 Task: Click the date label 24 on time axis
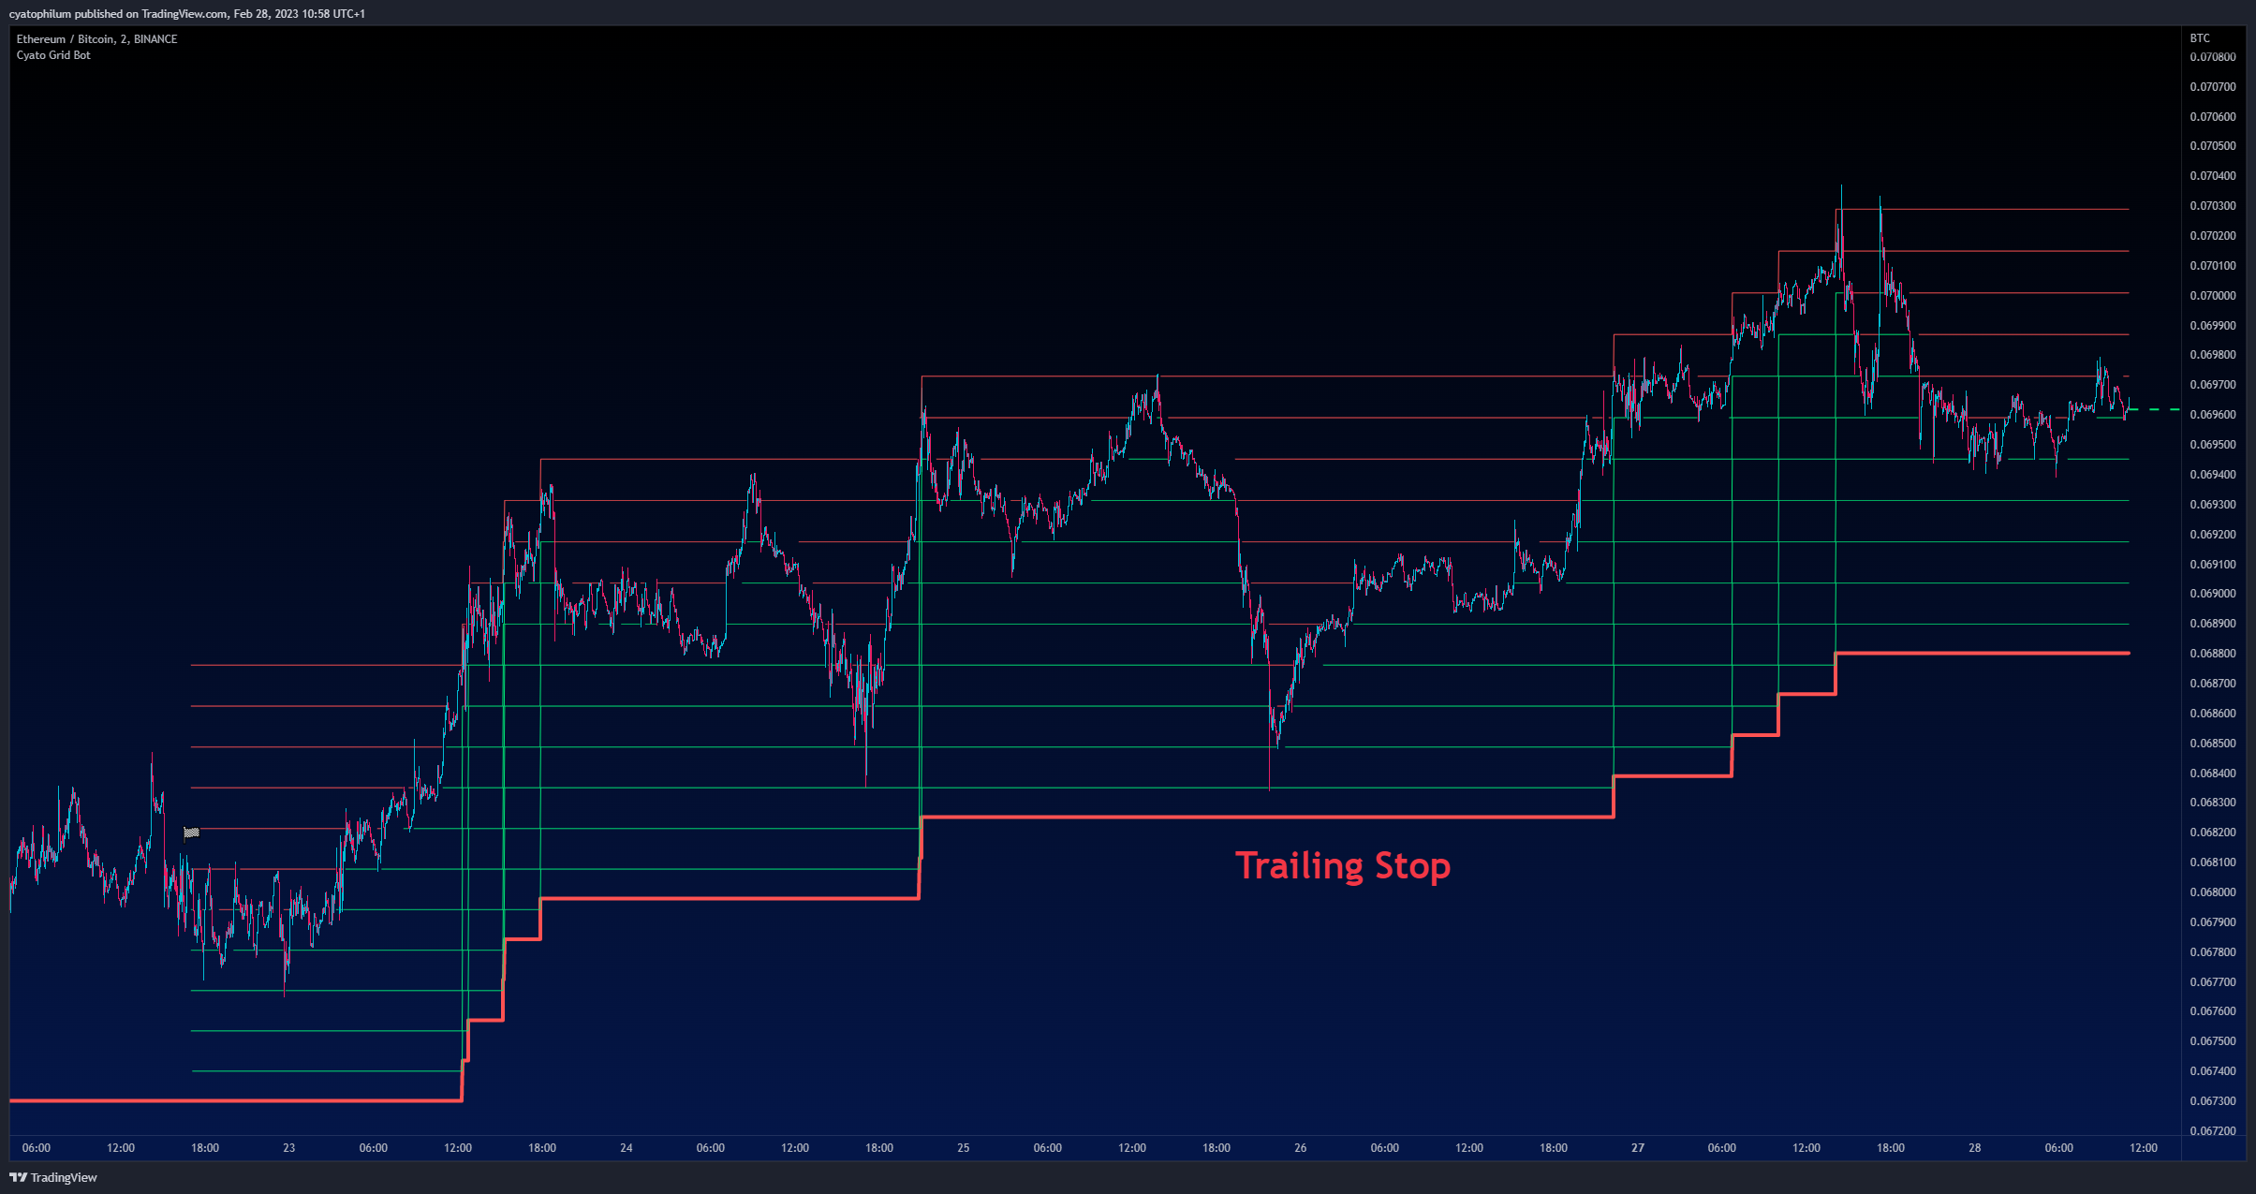(627, 1148)
